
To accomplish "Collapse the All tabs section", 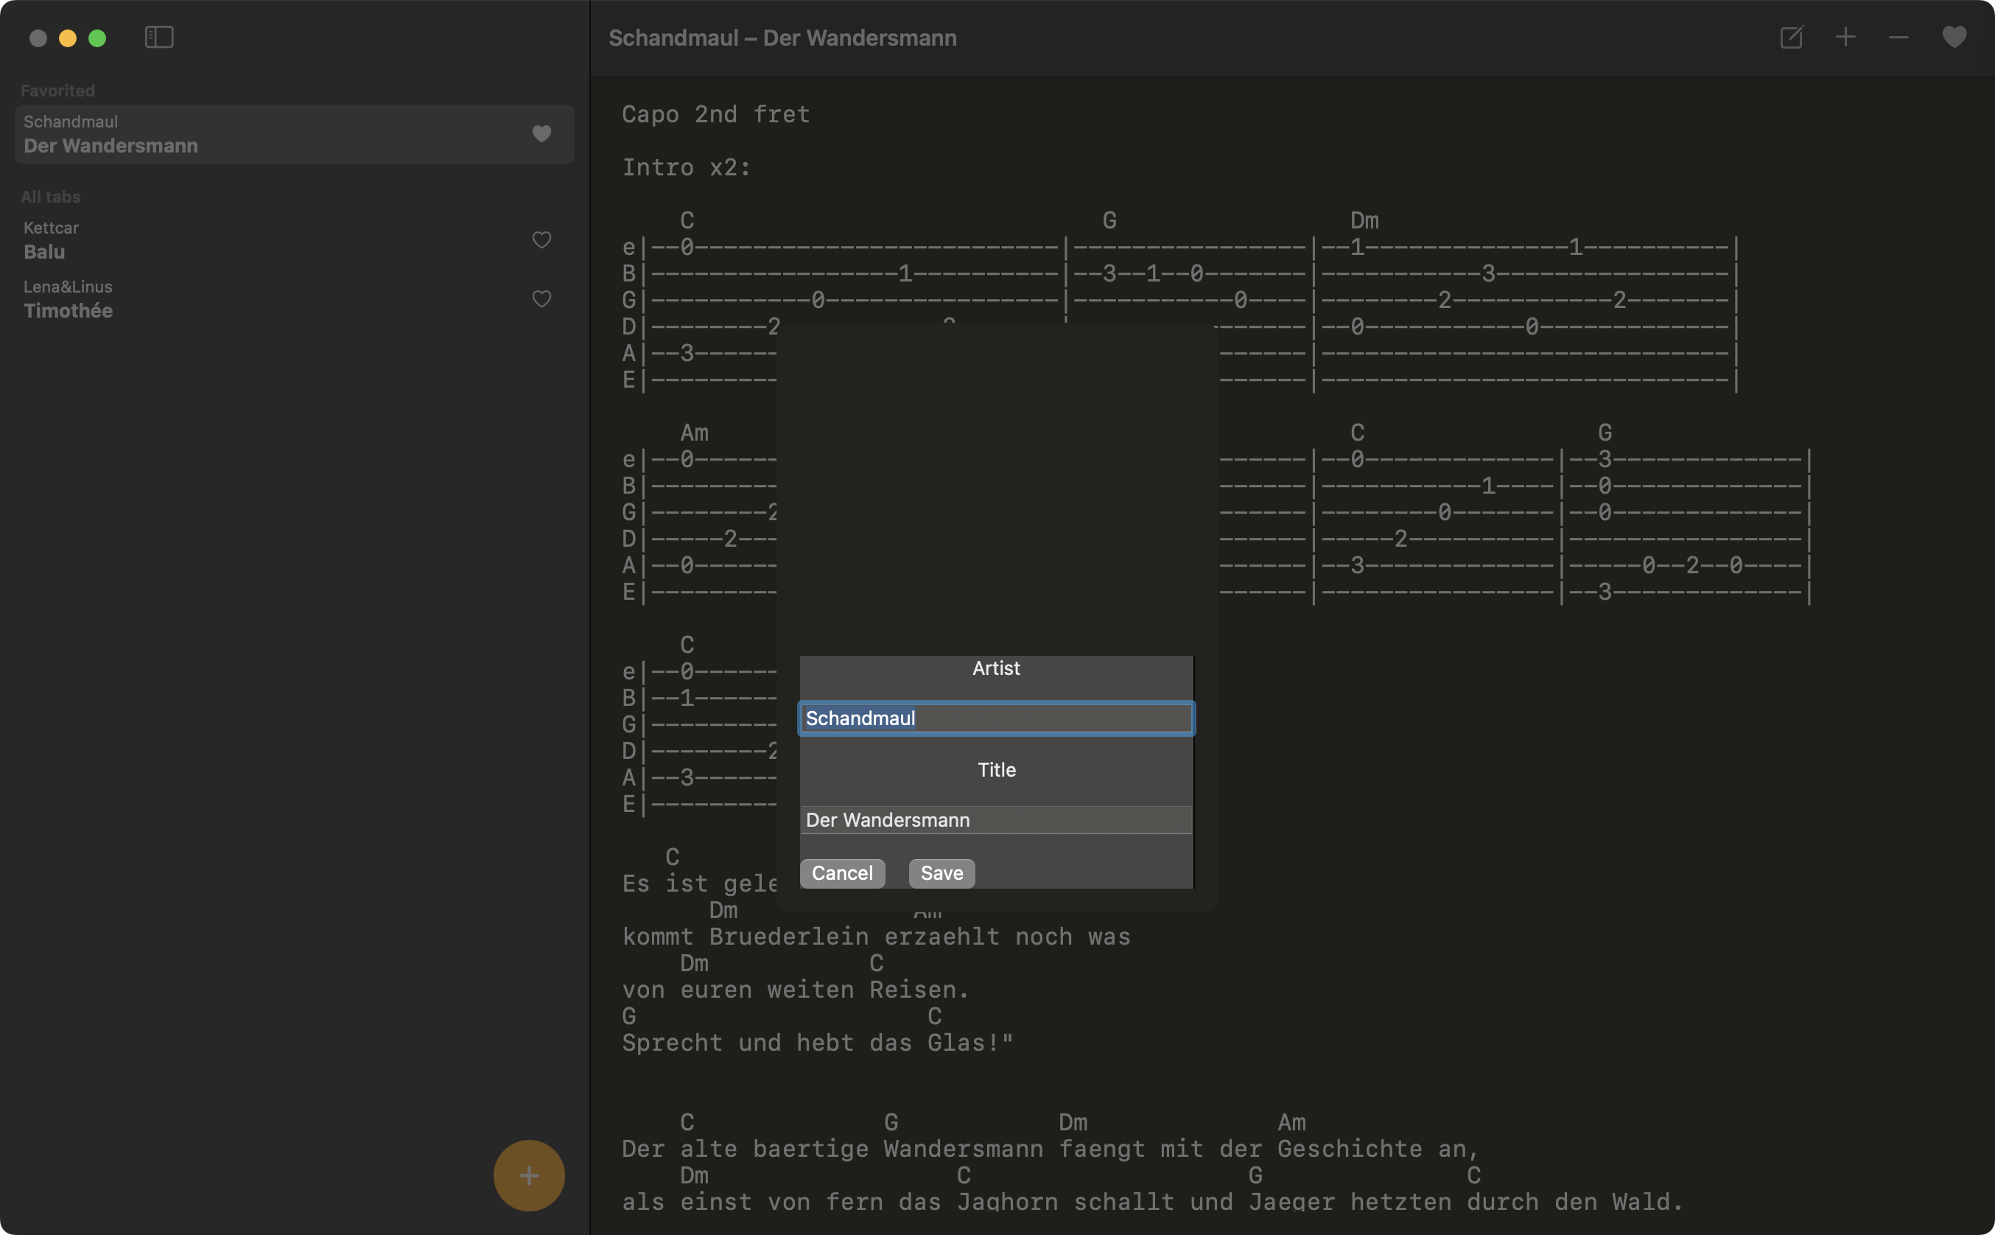I will [51, 196].
